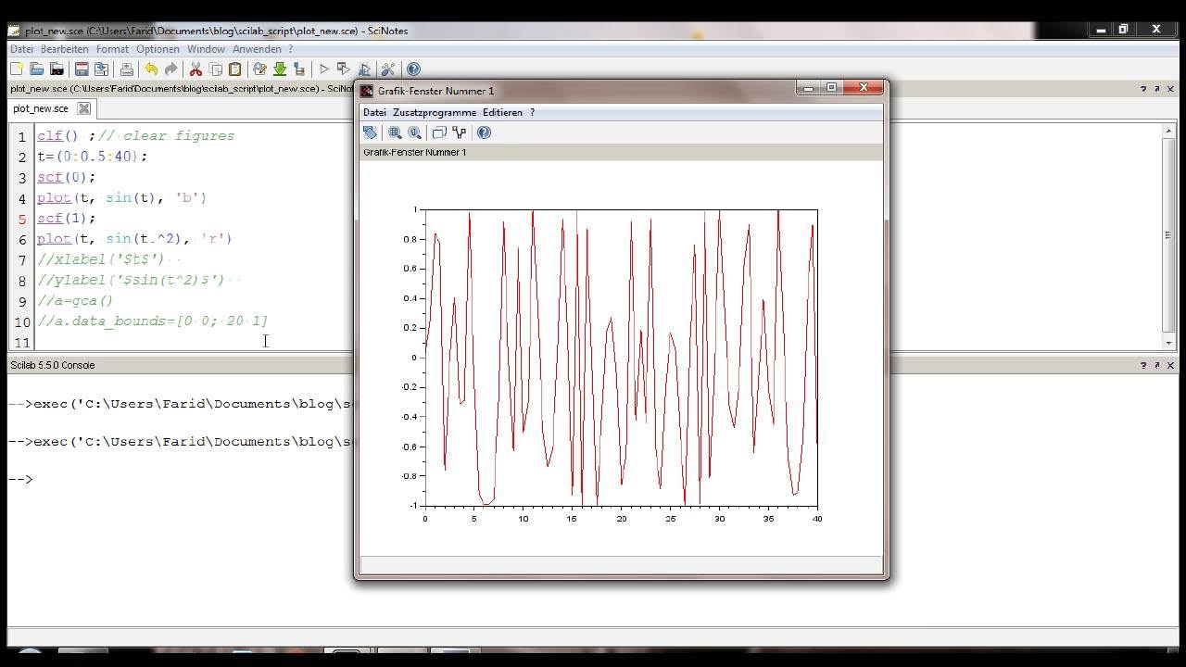Undo the last edit
Viewport: 1186px width, 667px height.
click(151, 69)
